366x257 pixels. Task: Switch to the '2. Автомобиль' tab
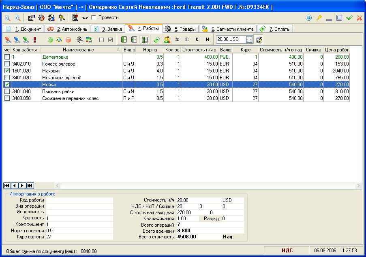click(67, 29)
